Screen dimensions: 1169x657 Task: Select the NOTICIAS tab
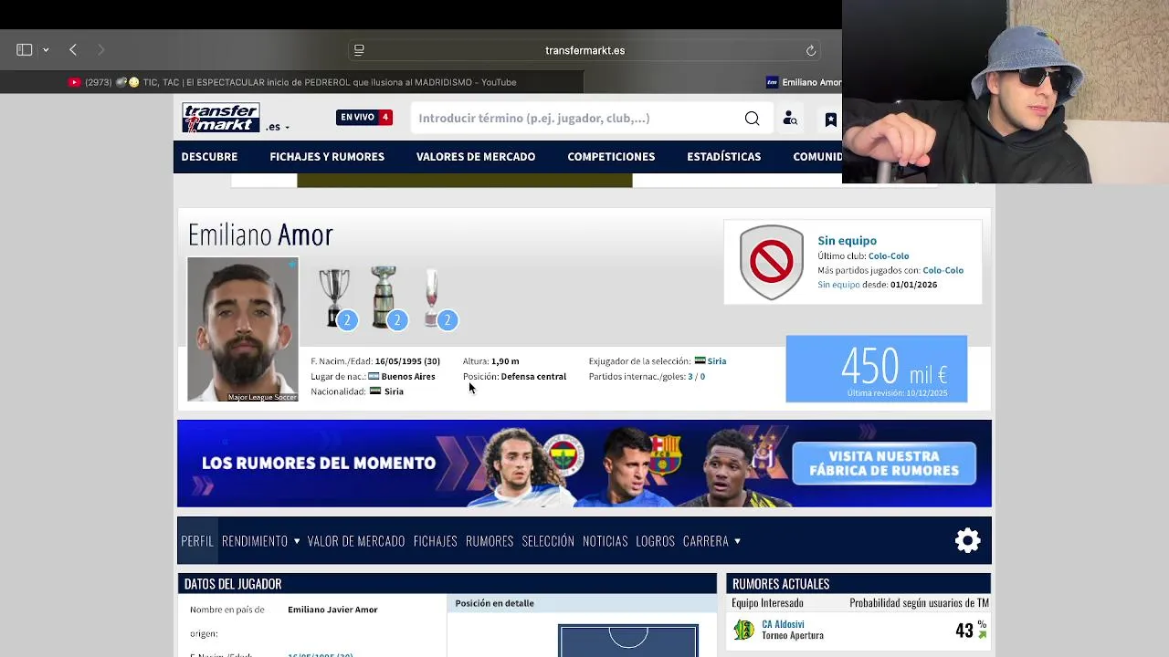606,541
